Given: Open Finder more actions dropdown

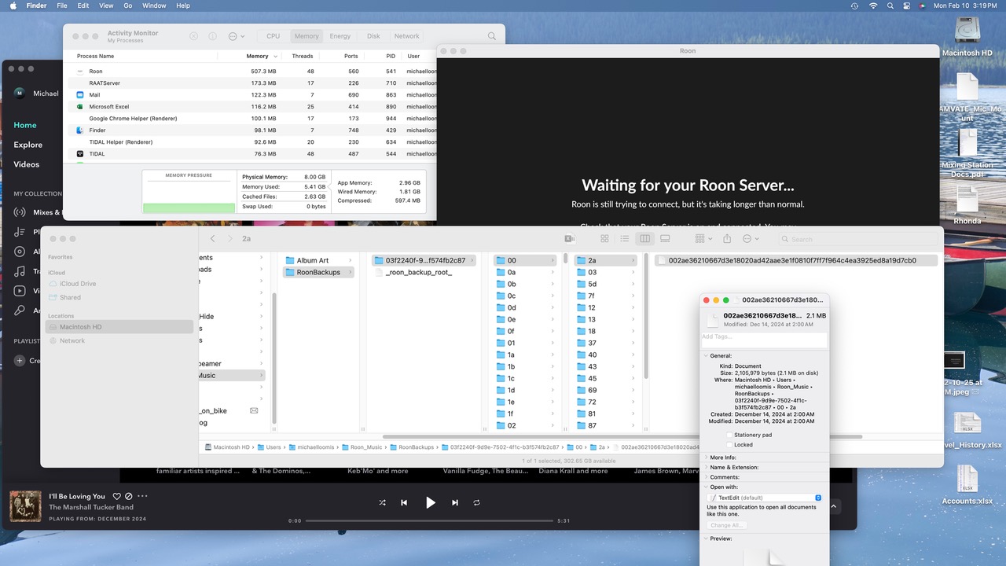Looking at the screenshot, I should (751, 238).
